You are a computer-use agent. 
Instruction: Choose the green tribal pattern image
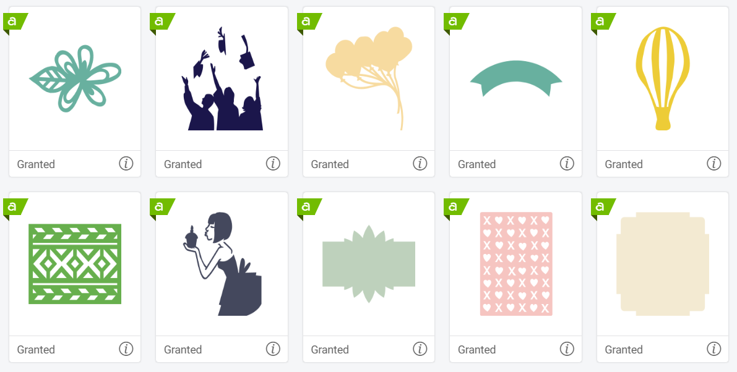click(x=75, y=264)
